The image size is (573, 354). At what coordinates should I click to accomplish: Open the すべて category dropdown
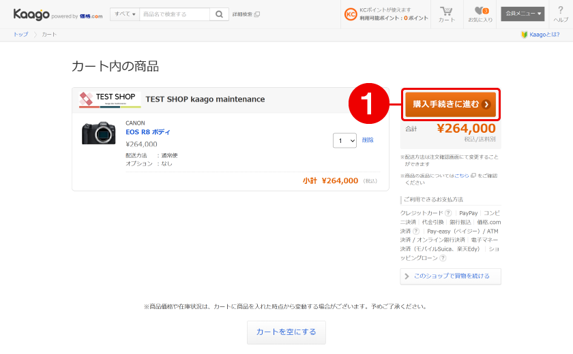125,14
